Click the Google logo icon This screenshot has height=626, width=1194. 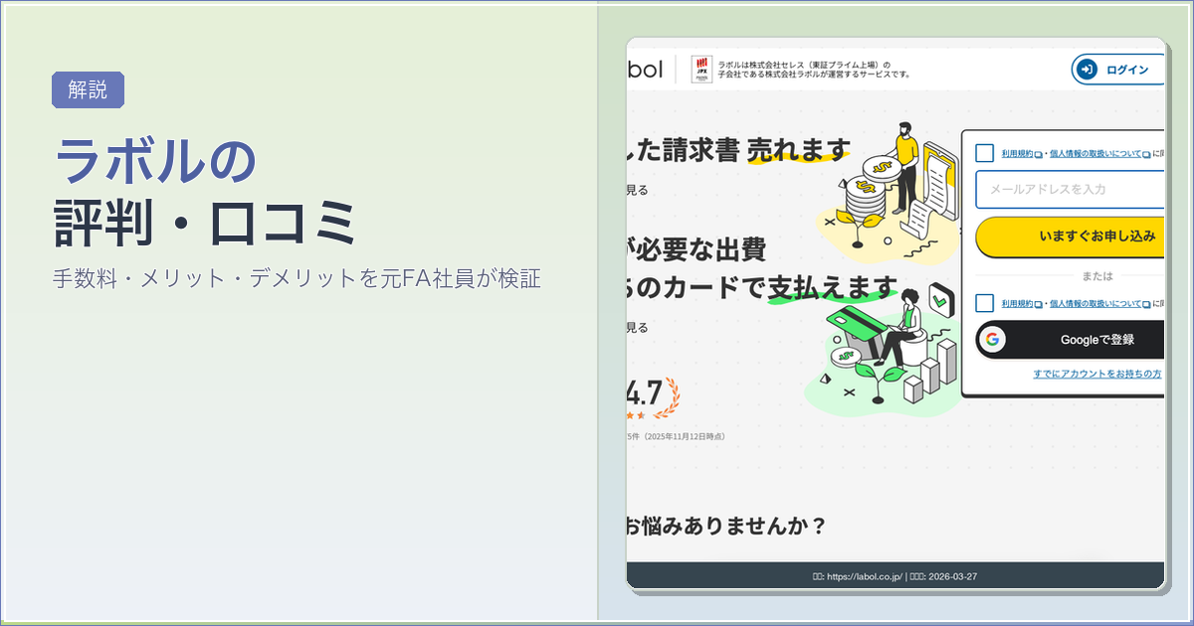pos(990,340)
